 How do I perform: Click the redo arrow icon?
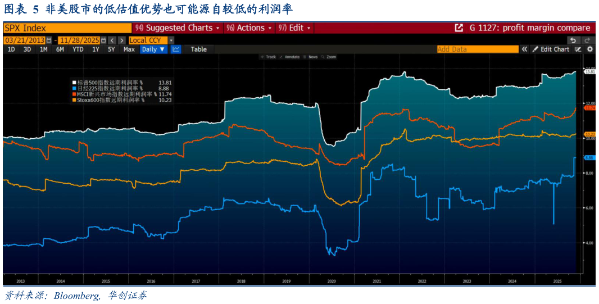click(587, 40)
